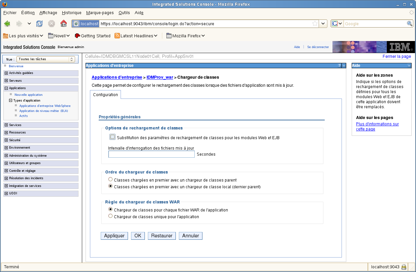Select the Configuration tab
Screen dimensions: 416x272
105,95
